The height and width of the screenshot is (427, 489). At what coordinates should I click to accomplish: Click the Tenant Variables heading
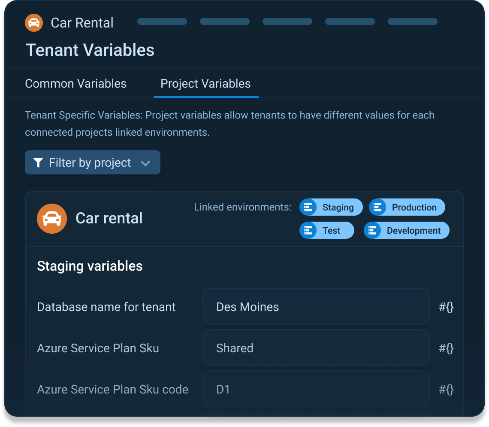(90, 50)
